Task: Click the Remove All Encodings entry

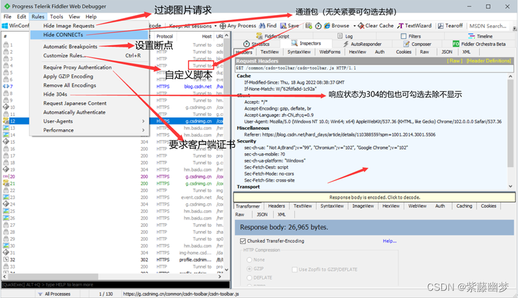Action: pos(89,85)
